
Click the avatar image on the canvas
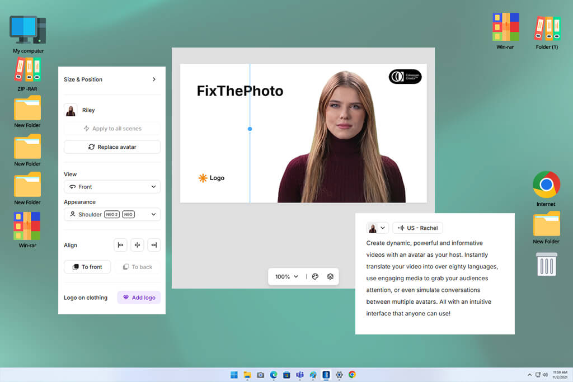pos(341,137)
